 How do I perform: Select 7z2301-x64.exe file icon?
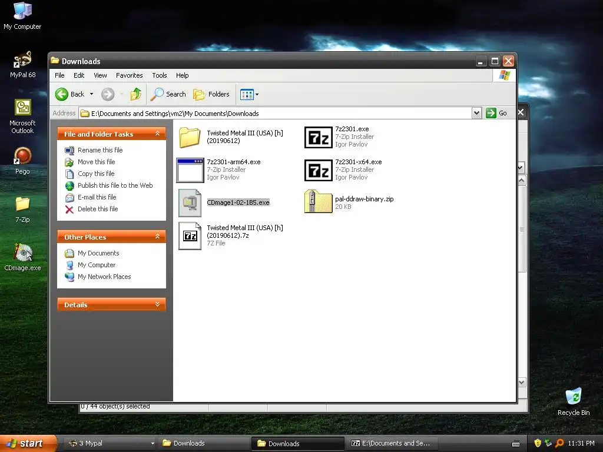click(318, 170)
